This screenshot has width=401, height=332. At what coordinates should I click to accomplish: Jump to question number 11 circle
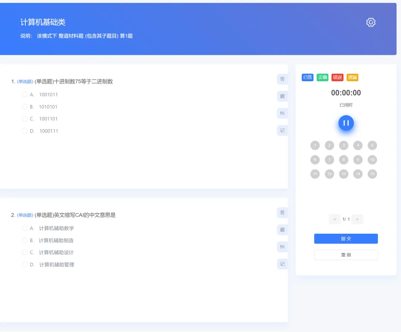pos(315,174)
